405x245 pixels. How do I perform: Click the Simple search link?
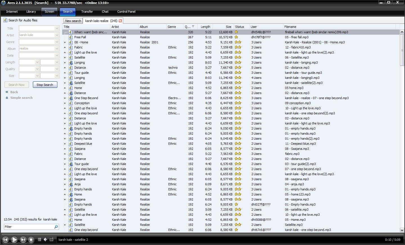click(21, 98)
